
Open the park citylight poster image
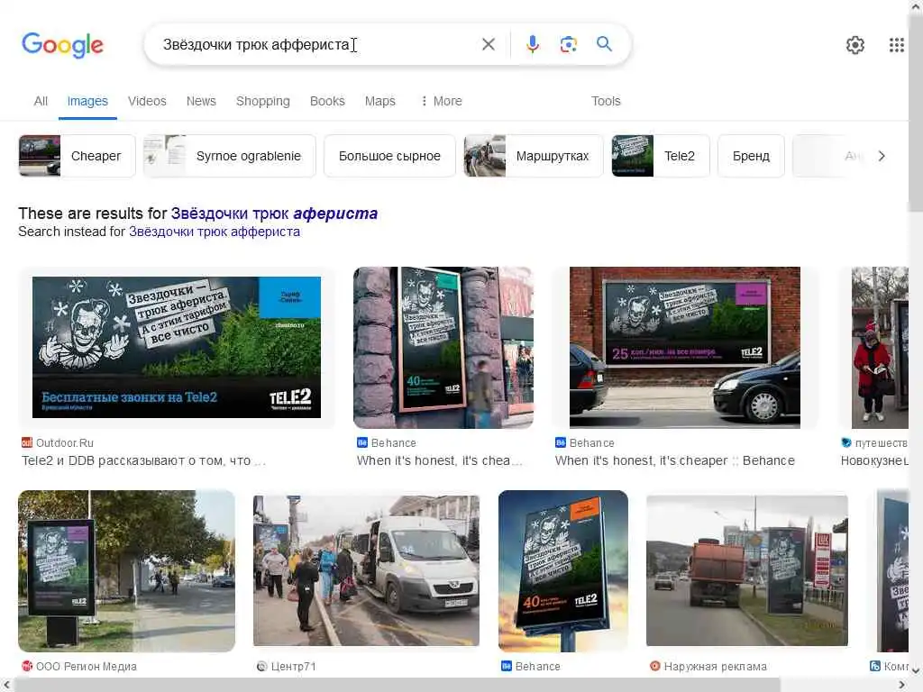point(126,570)
